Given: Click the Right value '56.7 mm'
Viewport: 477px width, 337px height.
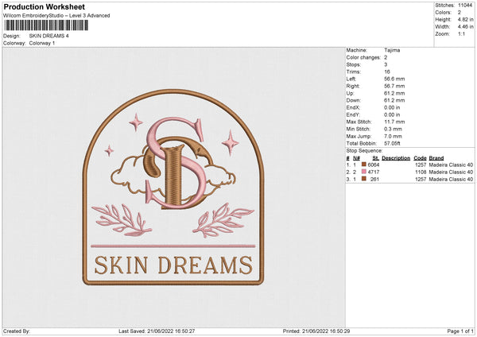Looking at the screenshot, I should pos(394,86).
